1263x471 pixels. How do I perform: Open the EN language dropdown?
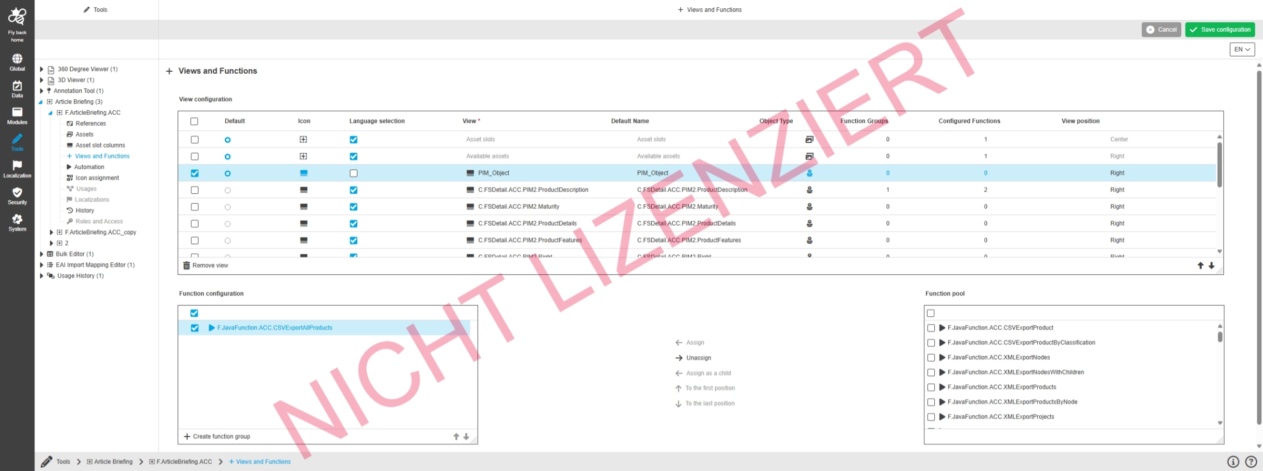(1242, 49)
